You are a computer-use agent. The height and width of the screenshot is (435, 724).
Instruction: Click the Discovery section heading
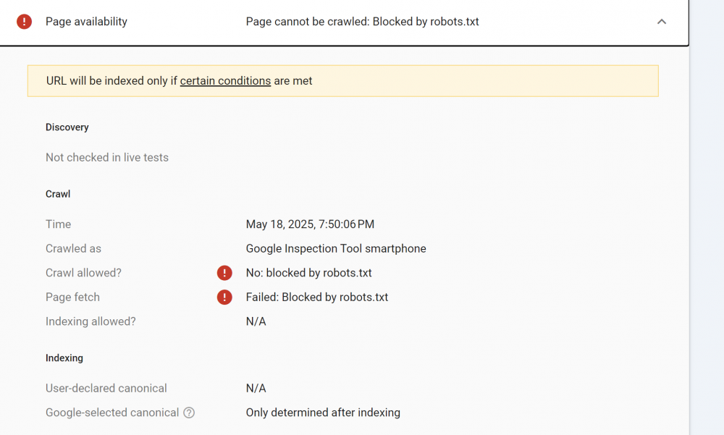pyautogui.click(x=67, y=127)
